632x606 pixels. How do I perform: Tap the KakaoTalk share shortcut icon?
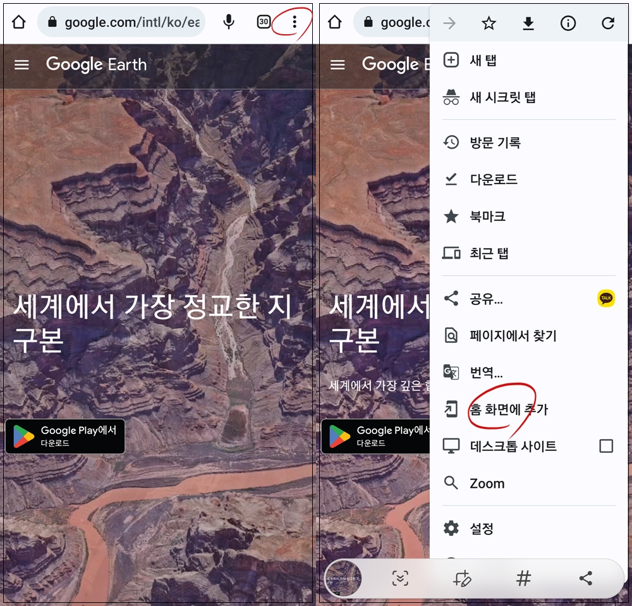coord(606,299)
